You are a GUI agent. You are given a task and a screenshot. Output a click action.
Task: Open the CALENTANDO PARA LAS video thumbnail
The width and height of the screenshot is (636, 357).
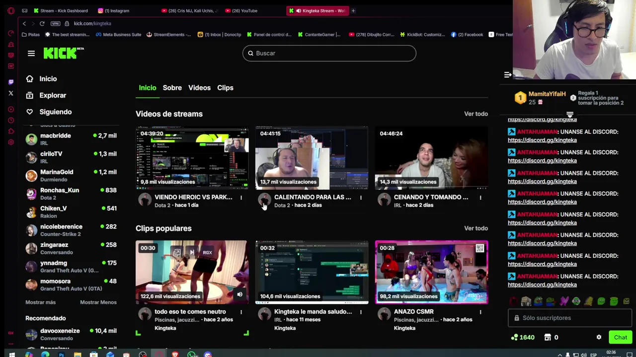click(312, 158)
